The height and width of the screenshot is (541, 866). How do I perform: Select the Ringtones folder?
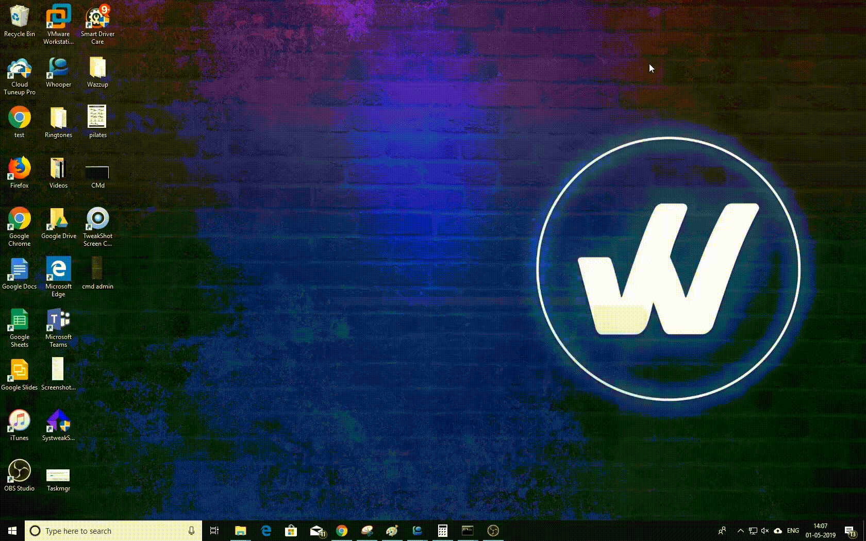point(58,122)
